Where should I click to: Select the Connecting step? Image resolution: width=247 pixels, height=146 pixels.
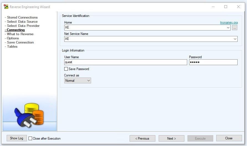click(x=15, y=30)
